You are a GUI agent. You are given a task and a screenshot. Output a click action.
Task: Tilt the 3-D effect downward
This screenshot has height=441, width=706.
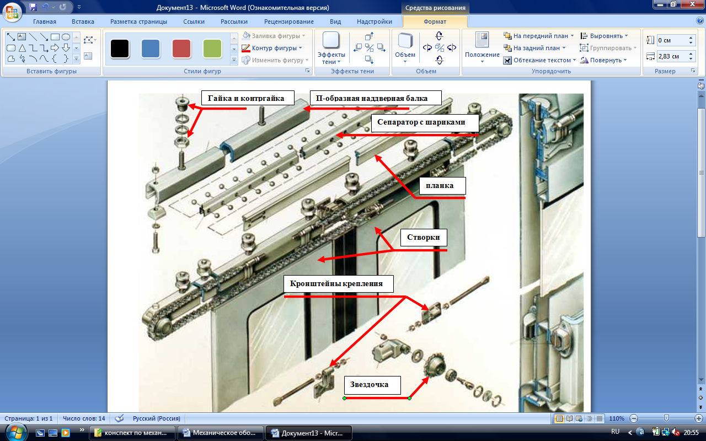coord(439,60)
